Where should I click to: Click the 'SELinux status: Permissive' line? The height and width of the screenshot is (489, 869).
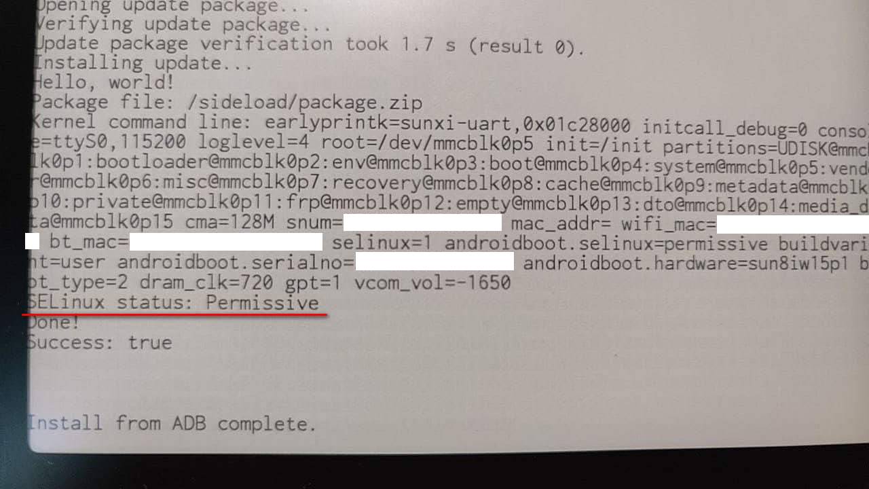coord(174,302)
